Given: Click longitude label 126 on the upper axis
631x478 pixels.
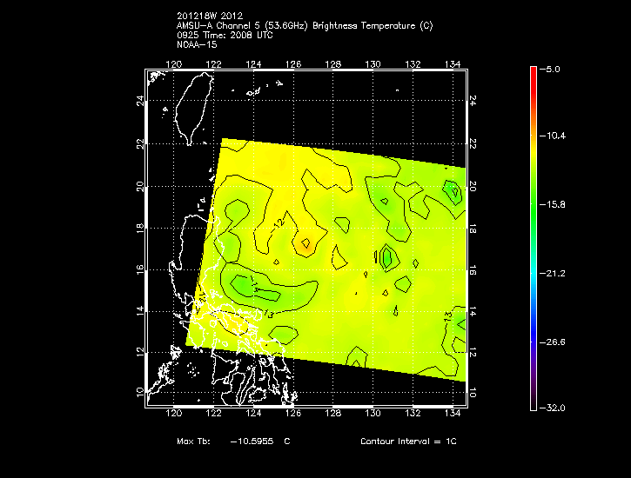Looking at the screenshot, I should point(293,64).
